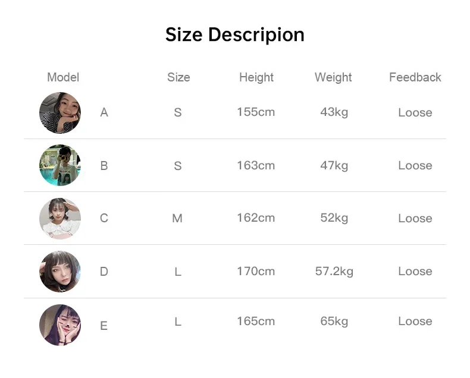Click the 155cm height value
Viewport: 470px width, 378px height.
pyautogui.click(x=256, y=112)
